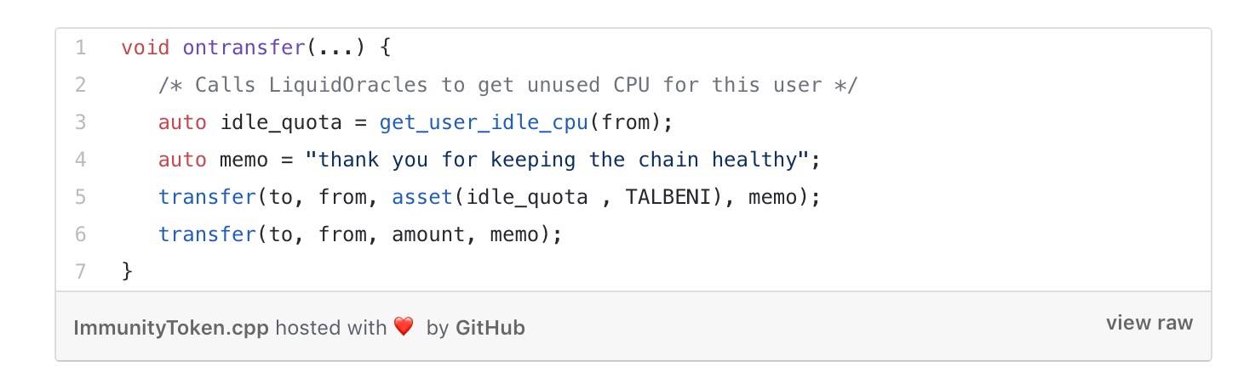Open the ImmunityToken.cpp file link
The height and width of the screenshot is (372, 1238).
pyautogui.click(x=172, y=327)
